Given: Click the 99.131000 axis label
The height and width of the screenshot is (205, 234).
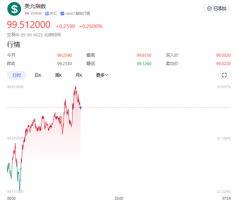Looking at the screenshot, I should (x=15, y=192).
